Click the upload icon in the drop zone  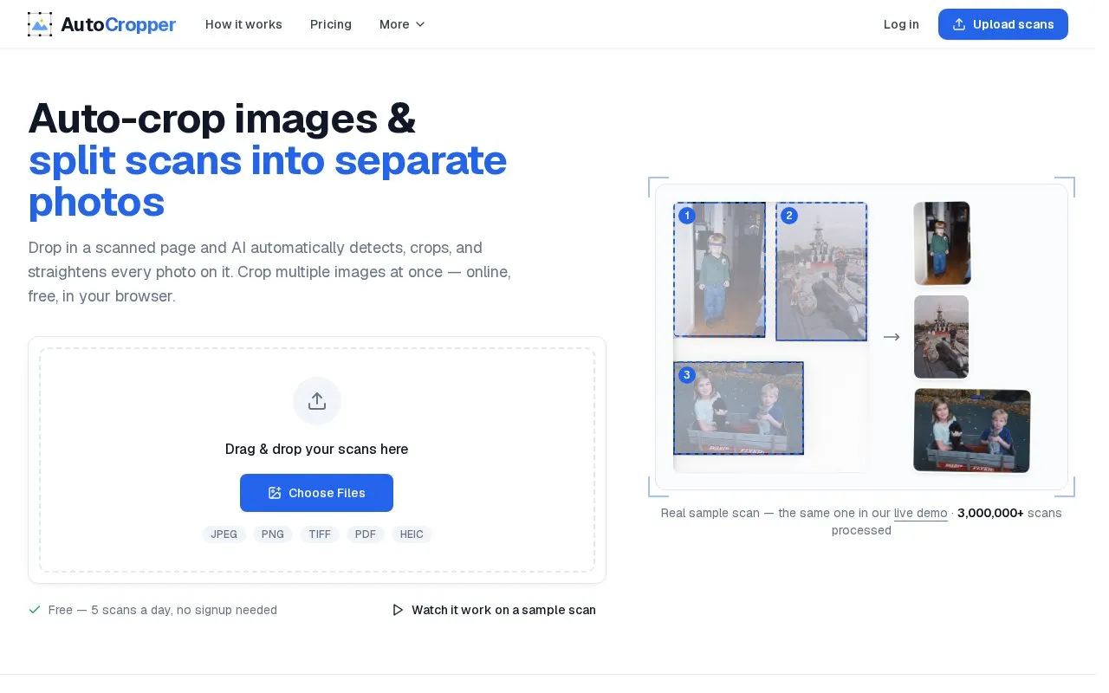pos(317,401)
